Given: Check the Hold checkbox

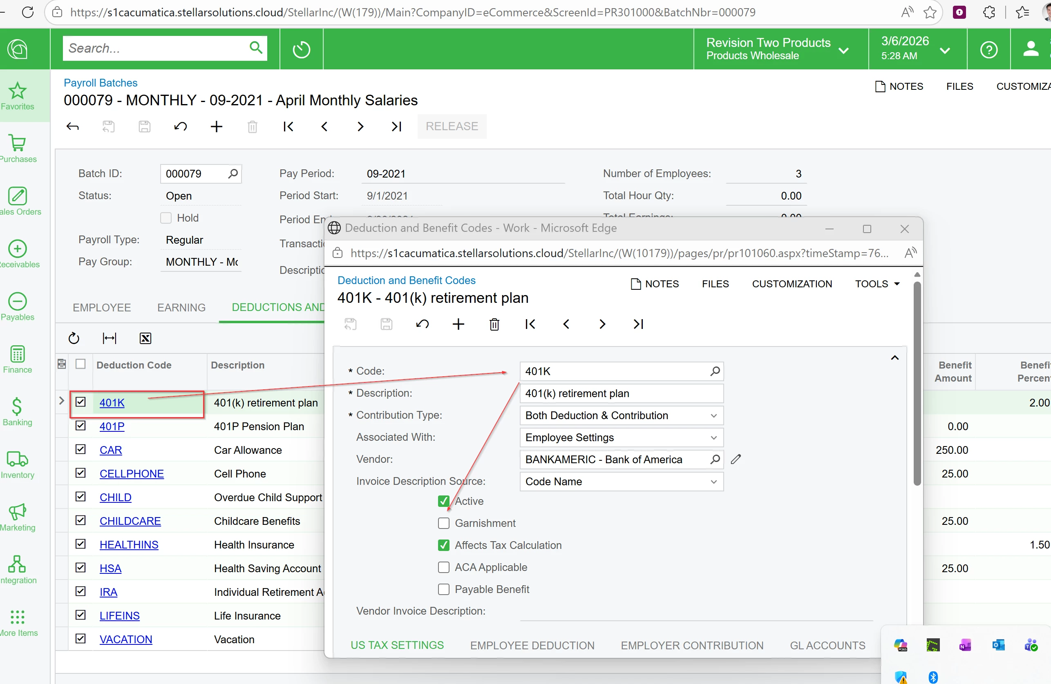Looking at the screenshot, I should pos(166,218).
